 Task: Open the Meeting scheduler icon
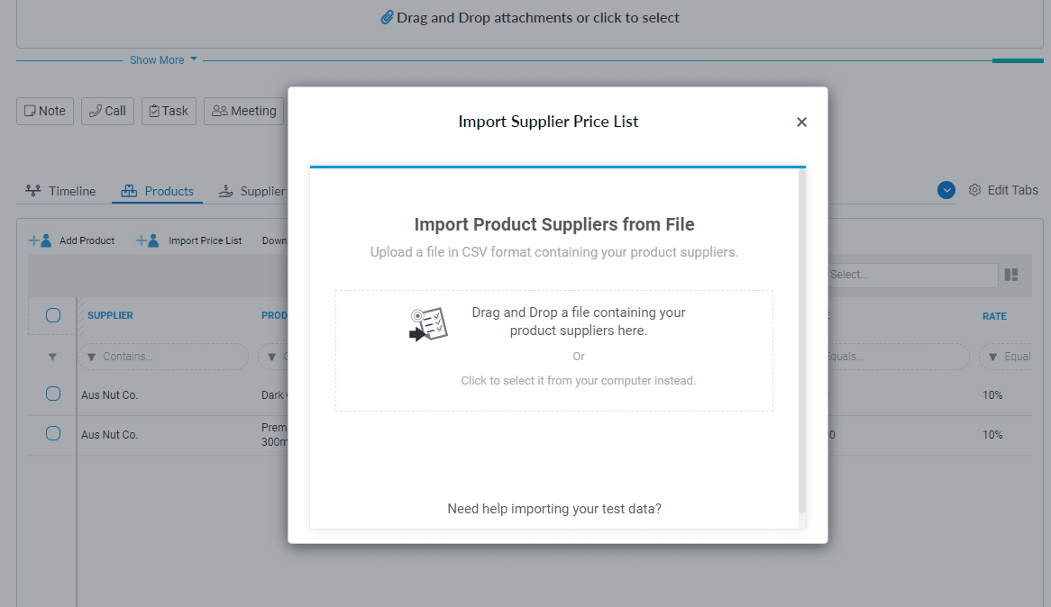click(x=219, y=110)
